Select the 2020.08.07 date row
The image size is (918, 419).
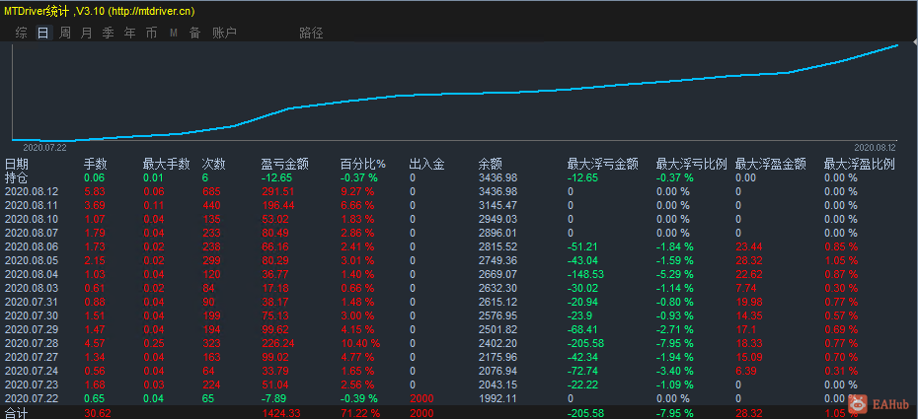click(459, 234)
